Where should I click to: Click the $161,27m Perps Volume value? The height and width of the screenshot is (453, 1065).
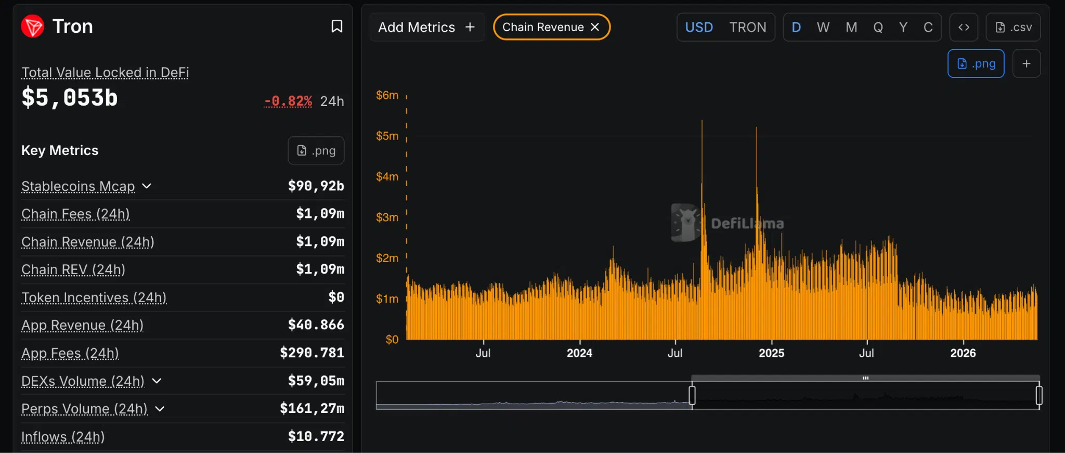(x=312, y=409)
